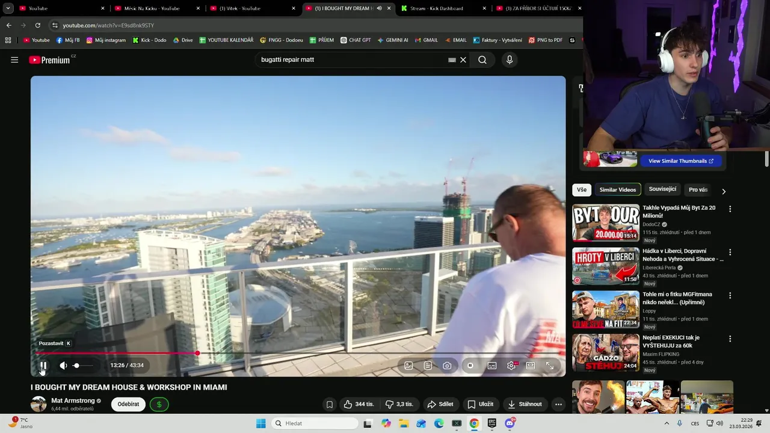
Task: Open the Mat Armstrong channel avatar
Action: click(38, 404)
